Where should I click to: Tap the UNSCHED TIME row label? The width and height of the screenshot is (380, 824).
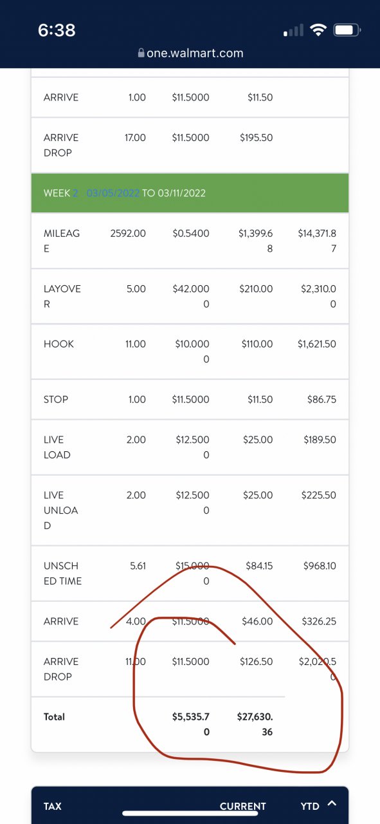pos(62,573)
